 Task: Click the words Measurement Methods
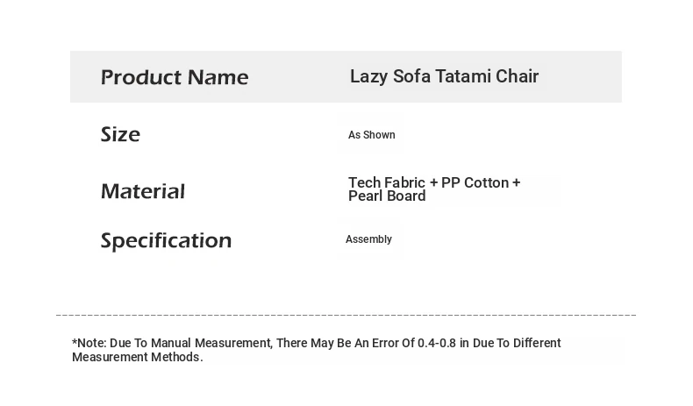point(137,357)
